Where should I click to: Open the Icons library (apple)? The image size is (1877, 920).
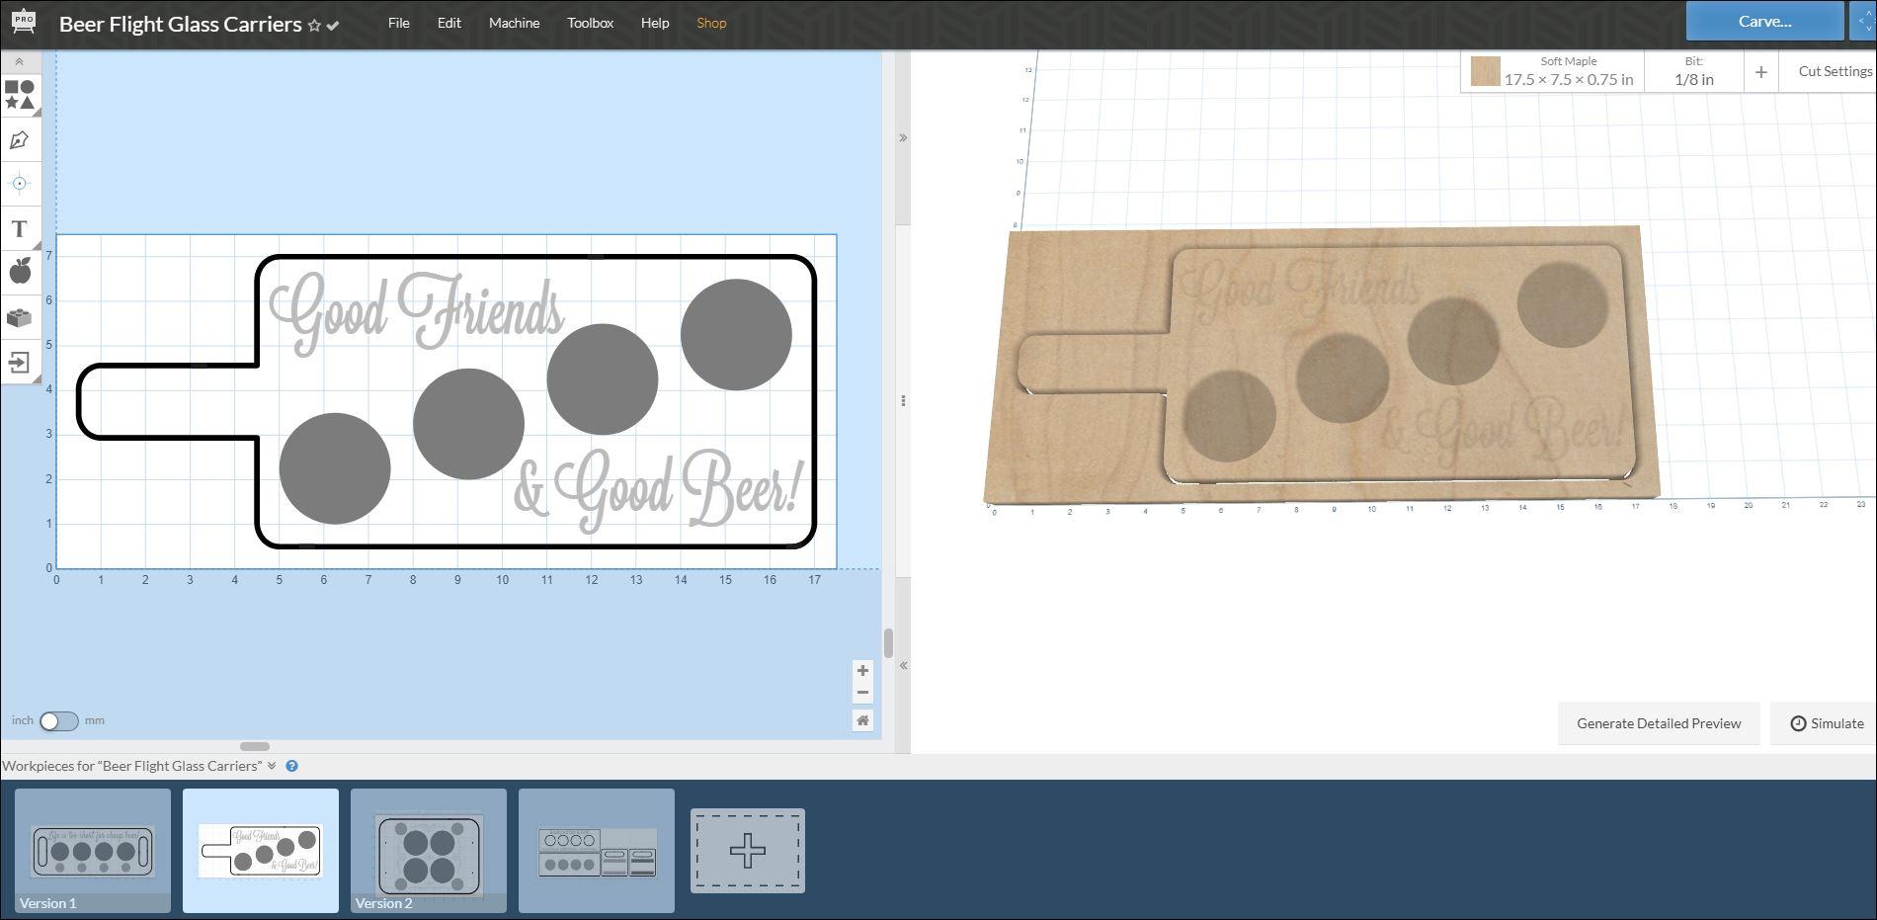(x=20, y=271)
